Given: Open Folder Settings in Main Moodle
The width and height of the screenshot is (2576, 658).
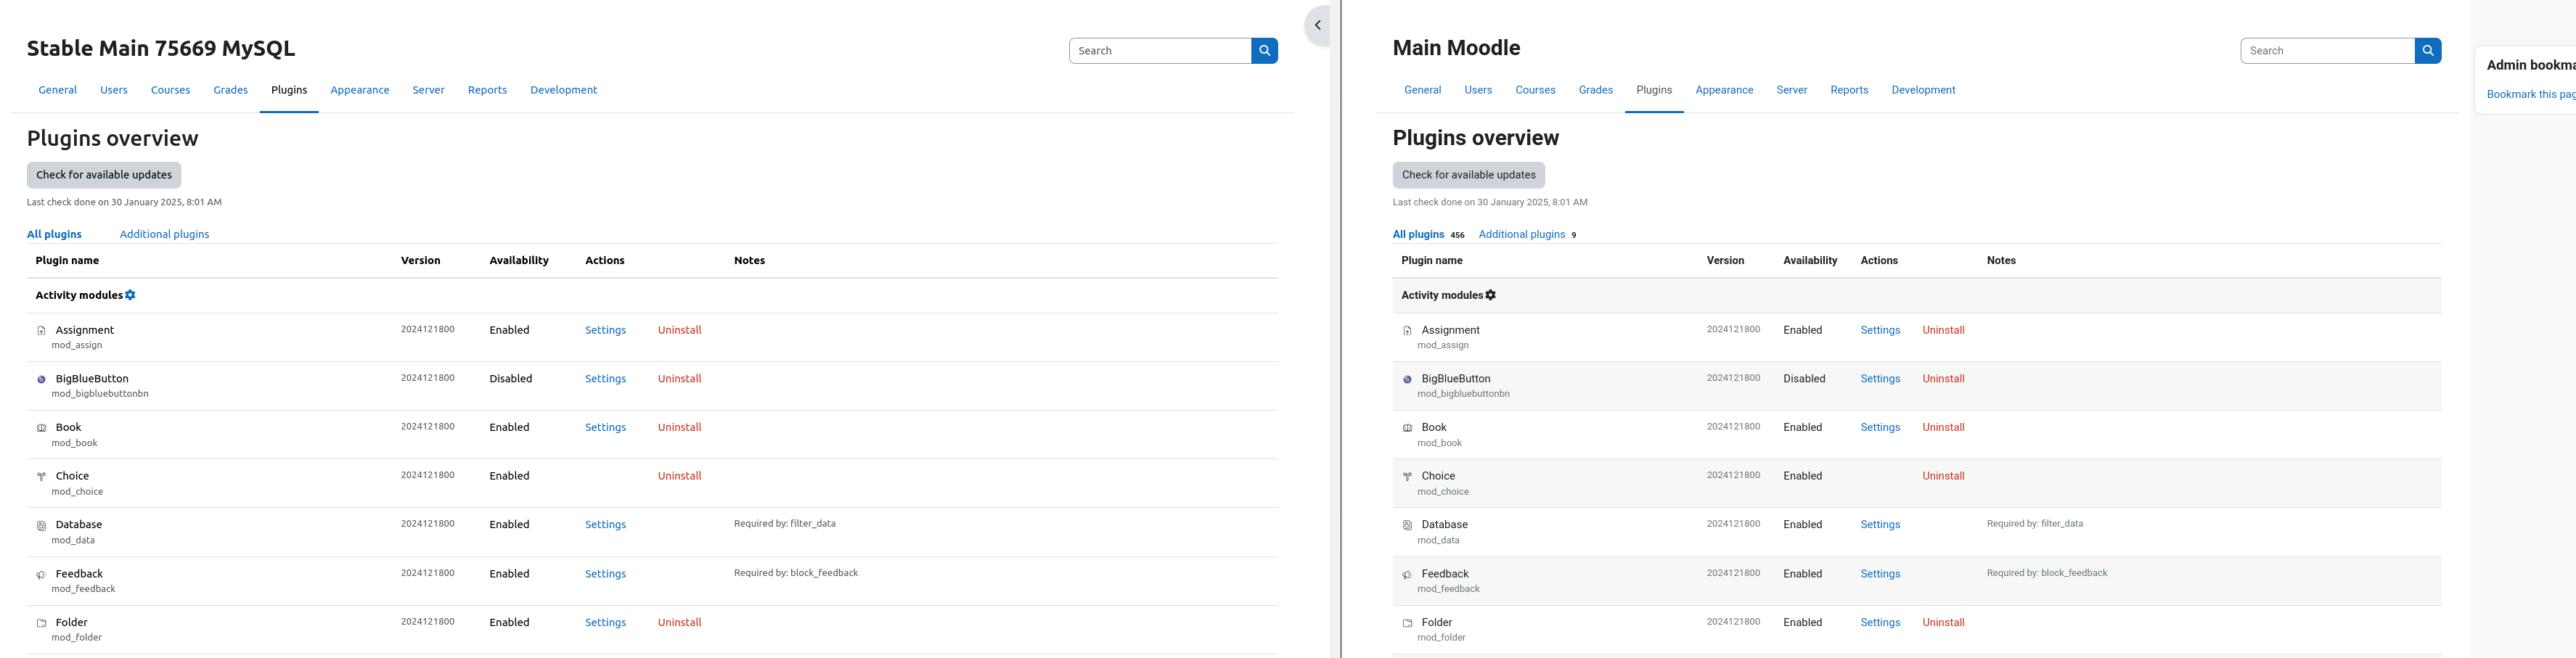Looking at the screenshot, I should coord(1880,622).
